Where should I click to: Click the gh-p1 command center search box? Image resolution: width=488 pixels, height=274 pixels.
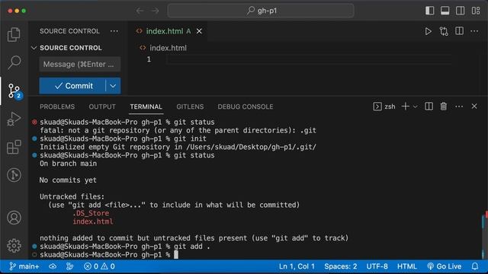(x=261, y=11)
